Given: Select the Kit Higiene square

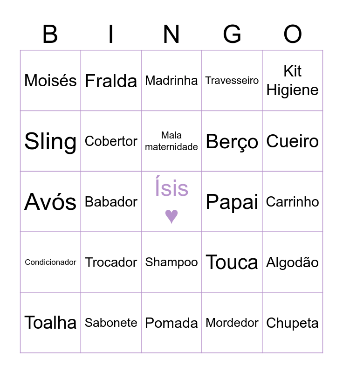Looking at the screenshot, I should click(x=293, y=81).
